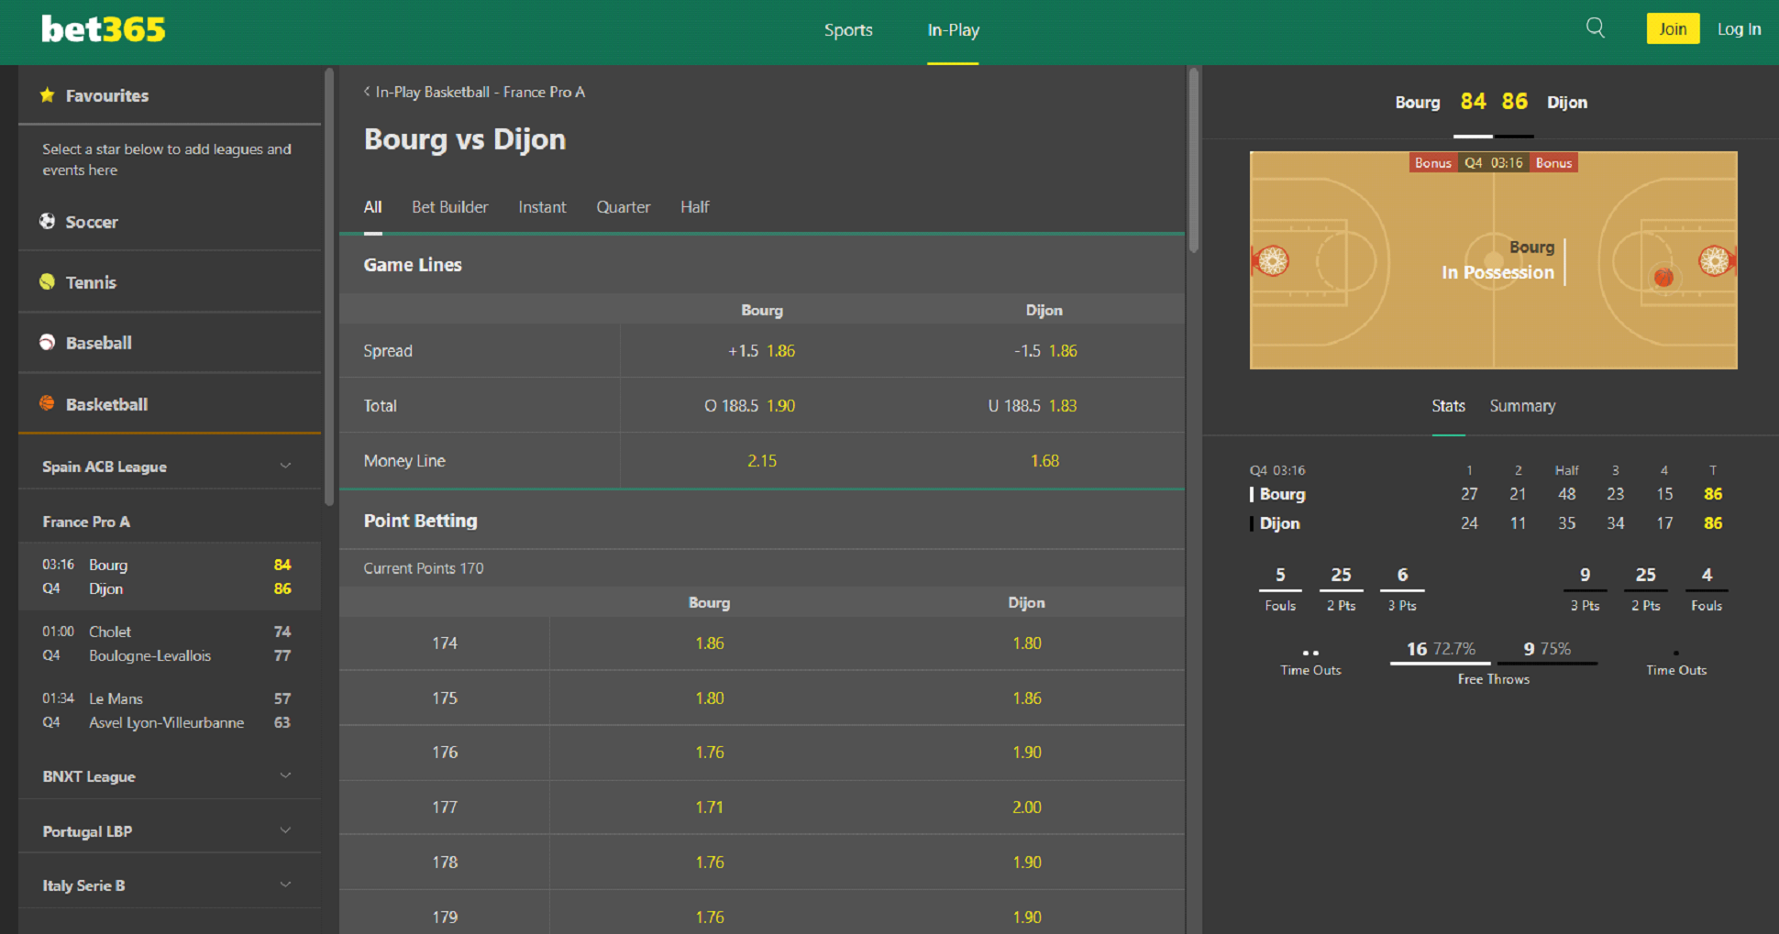Click the Favourites star icon
The height and width of the screenshot is (934, 1779).
tap(47, 94)
